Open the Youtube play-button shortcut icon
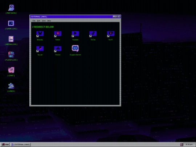This screenshot has height=147, width=196. click(x=75, y=34)
